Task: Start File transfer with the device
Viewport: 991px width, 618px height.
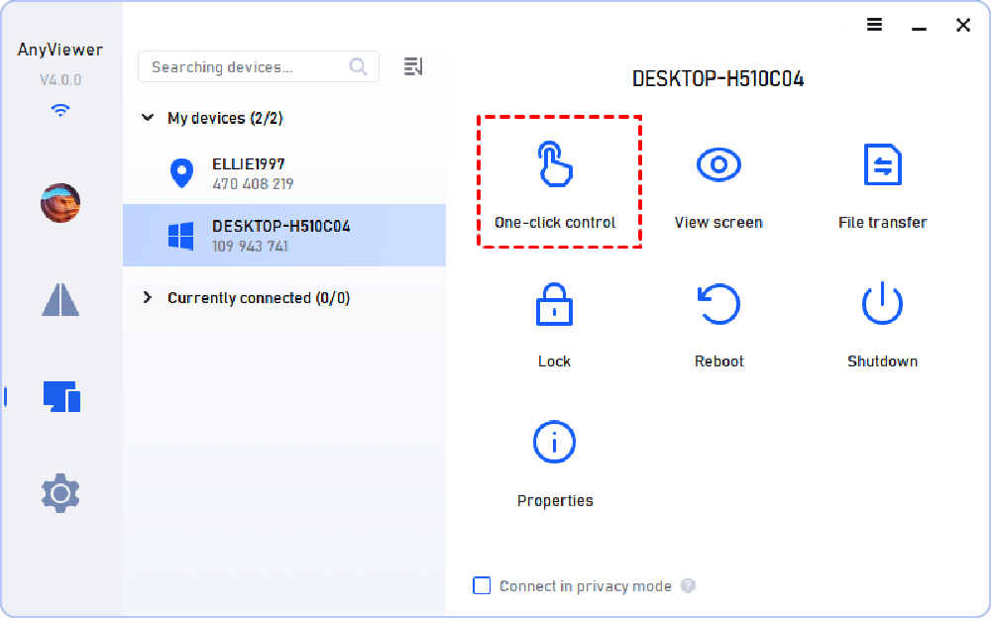Action: pos(882,165)
